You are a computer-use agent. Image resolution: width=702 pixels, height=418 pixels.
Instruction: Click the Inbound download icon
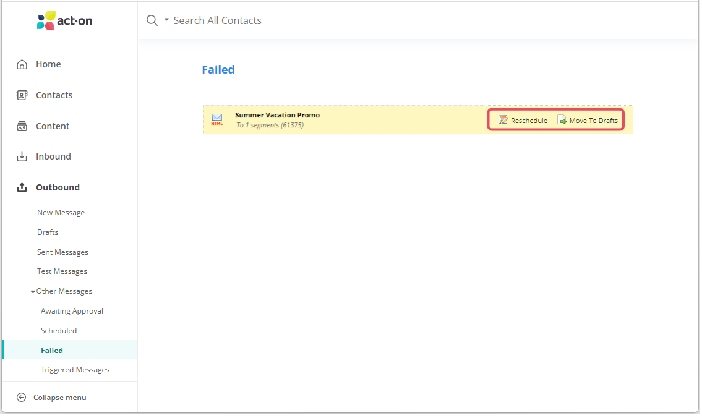pos(22,156)
